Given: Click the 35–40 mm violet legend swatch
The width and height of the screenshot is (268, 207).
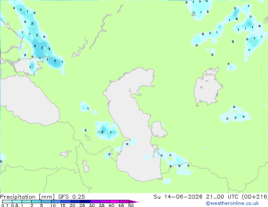Looking at the screenshot, I should (104, 202).
